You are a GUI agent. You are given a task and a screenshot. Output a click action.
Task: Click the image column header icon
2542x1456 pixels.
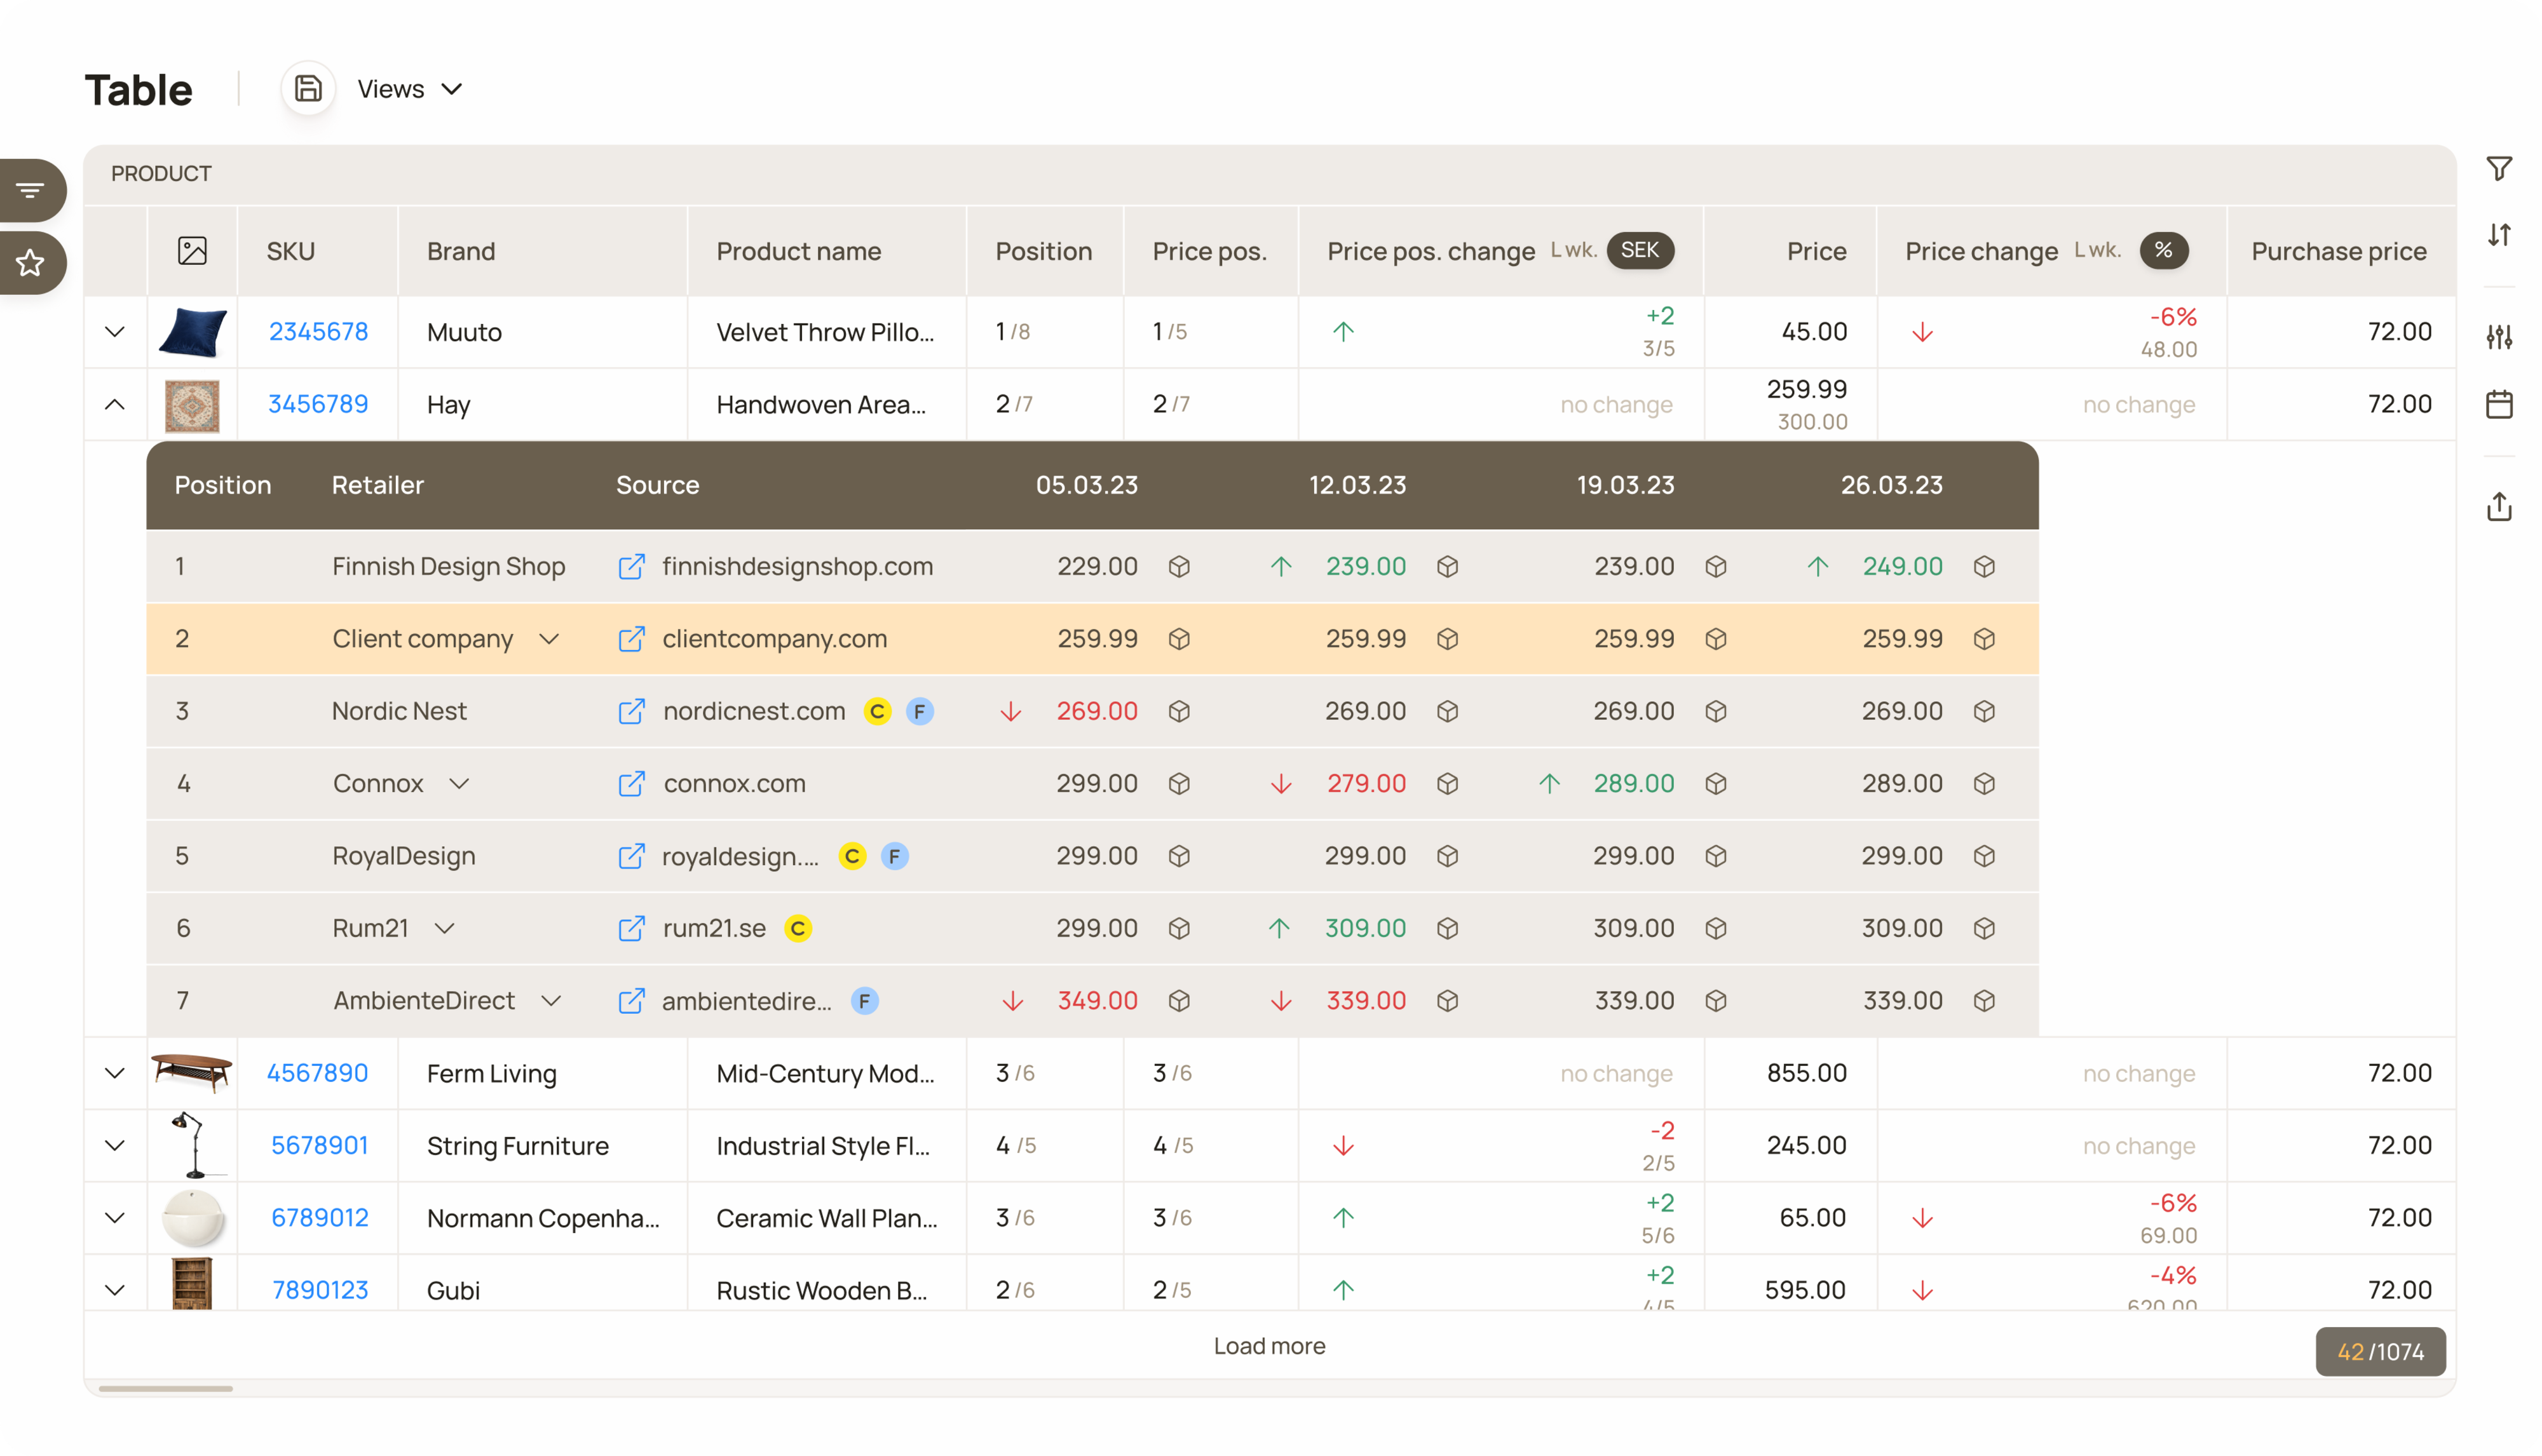(192, 251)
